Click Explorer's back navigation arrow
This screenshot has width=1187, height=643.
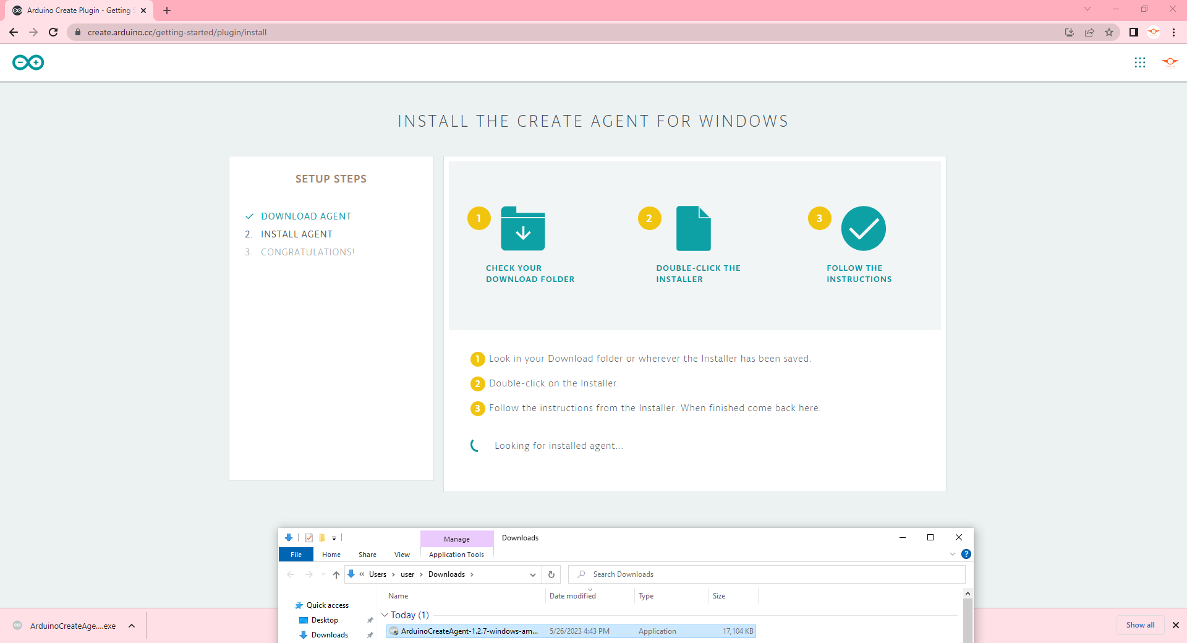291,574
